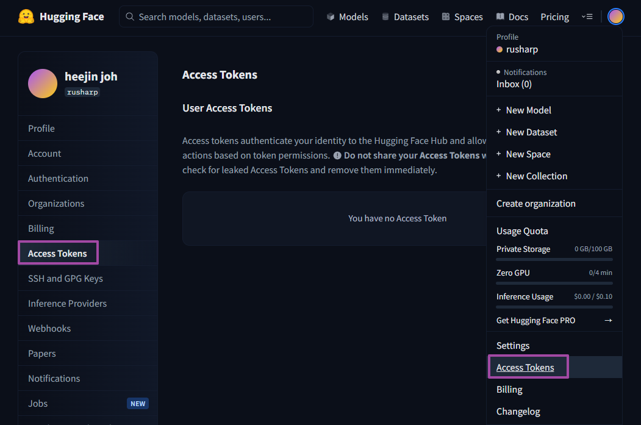Click Access Tokens in the user menu
This screenshot has width=641, height=425.
pos(554,368)
